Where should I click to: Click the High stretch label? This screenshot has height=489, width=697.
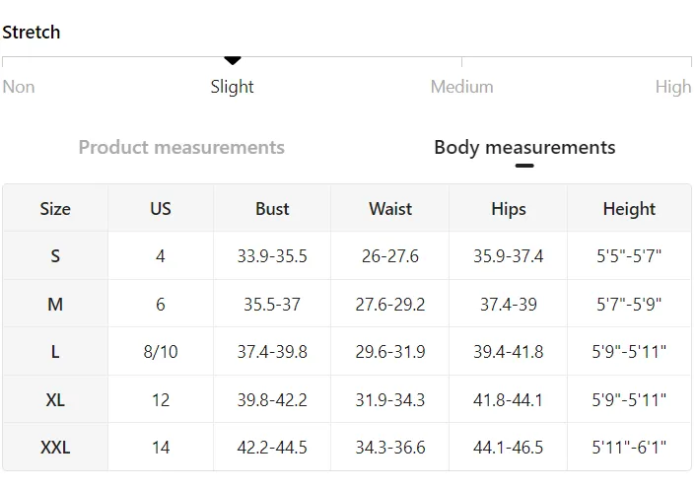[x=673, y=87]
